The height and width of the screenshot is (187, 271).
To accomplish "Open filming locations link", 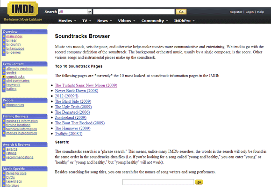I will coord(18,125).
